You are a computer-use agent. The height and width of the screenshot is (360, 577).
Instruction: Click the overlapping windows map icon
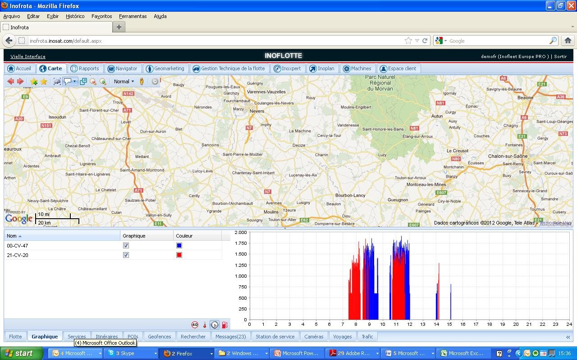coord(83,81)
